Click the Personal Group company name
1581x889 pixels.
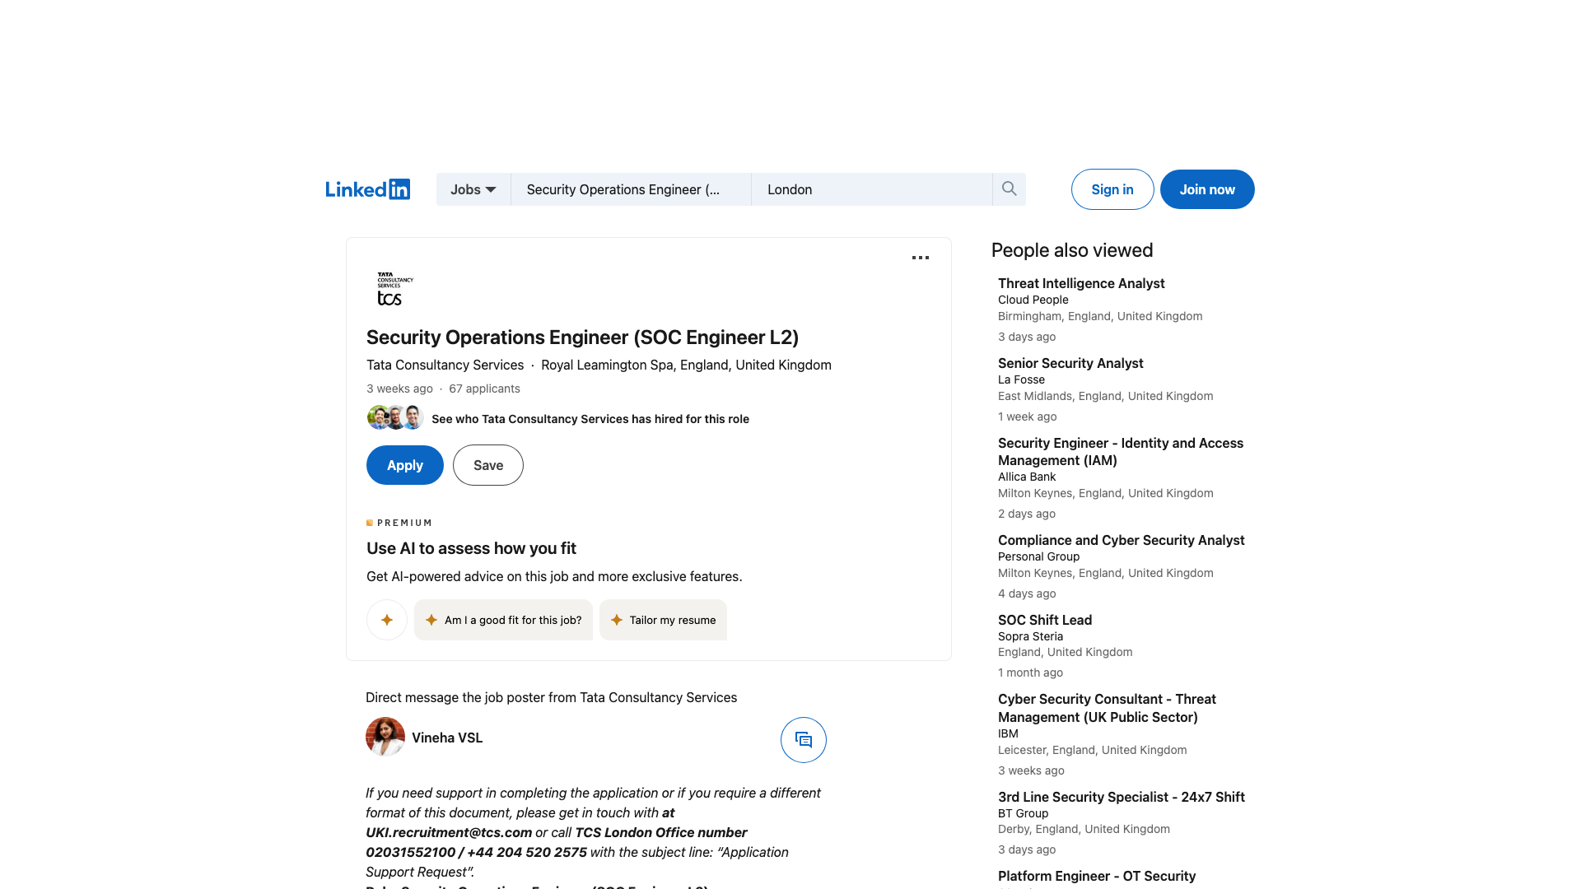tap(1038, 556)
